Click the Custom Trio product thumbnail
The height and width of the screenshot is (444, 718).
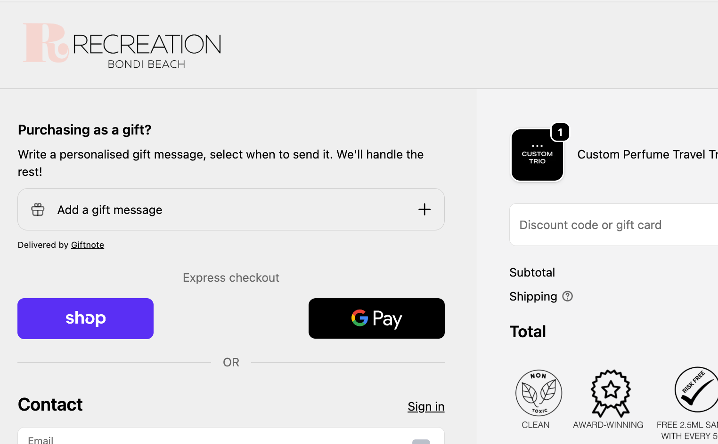pyautogui.click(x=537, y=155)
